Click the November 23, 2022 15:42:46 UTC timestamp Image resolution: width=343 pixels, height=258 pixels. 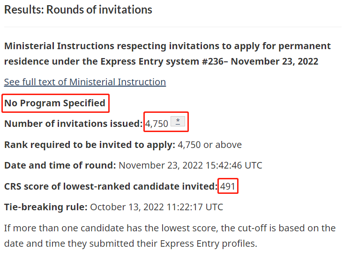[x=190, y=165]
